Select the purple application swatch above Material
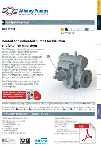101x149 pixels. tap(87, 29)
